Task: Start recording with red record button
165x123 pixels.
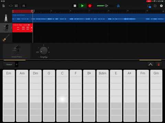Action: [x=90, y=6]
